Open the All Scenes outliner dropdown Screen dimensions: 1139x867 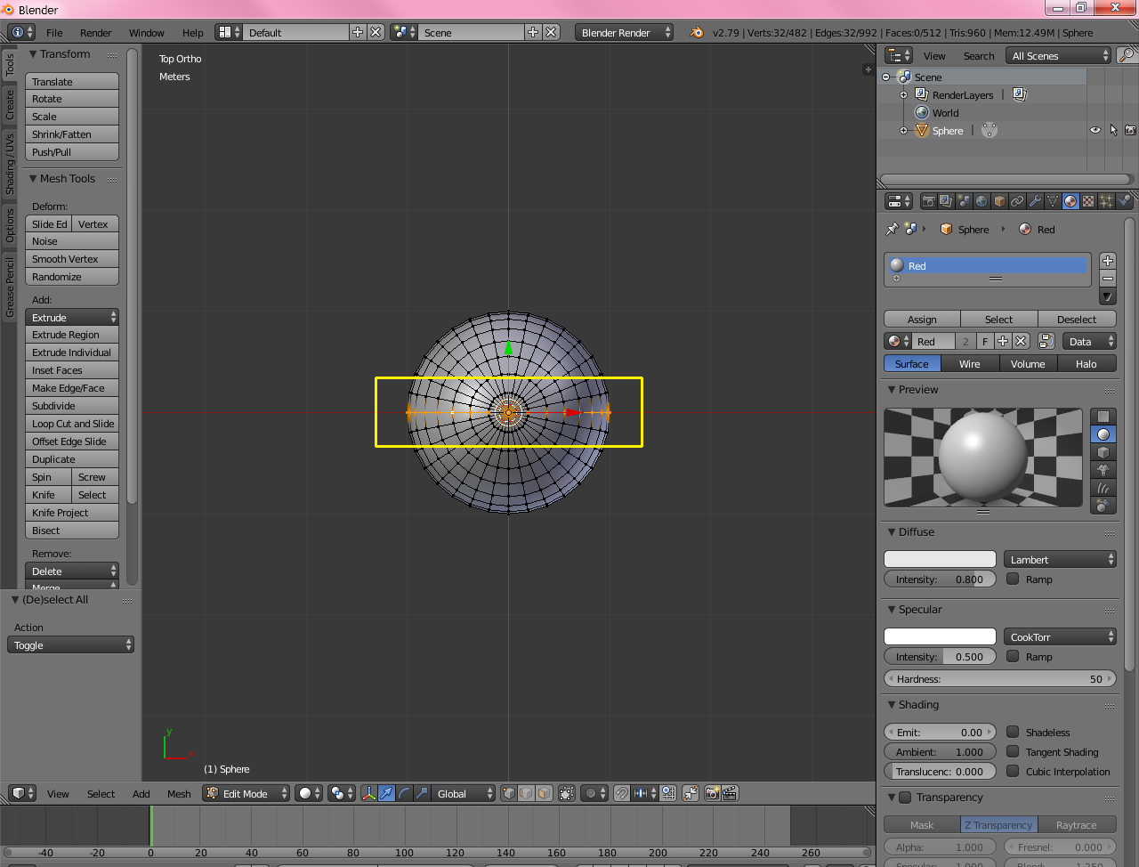(1060, 55)
